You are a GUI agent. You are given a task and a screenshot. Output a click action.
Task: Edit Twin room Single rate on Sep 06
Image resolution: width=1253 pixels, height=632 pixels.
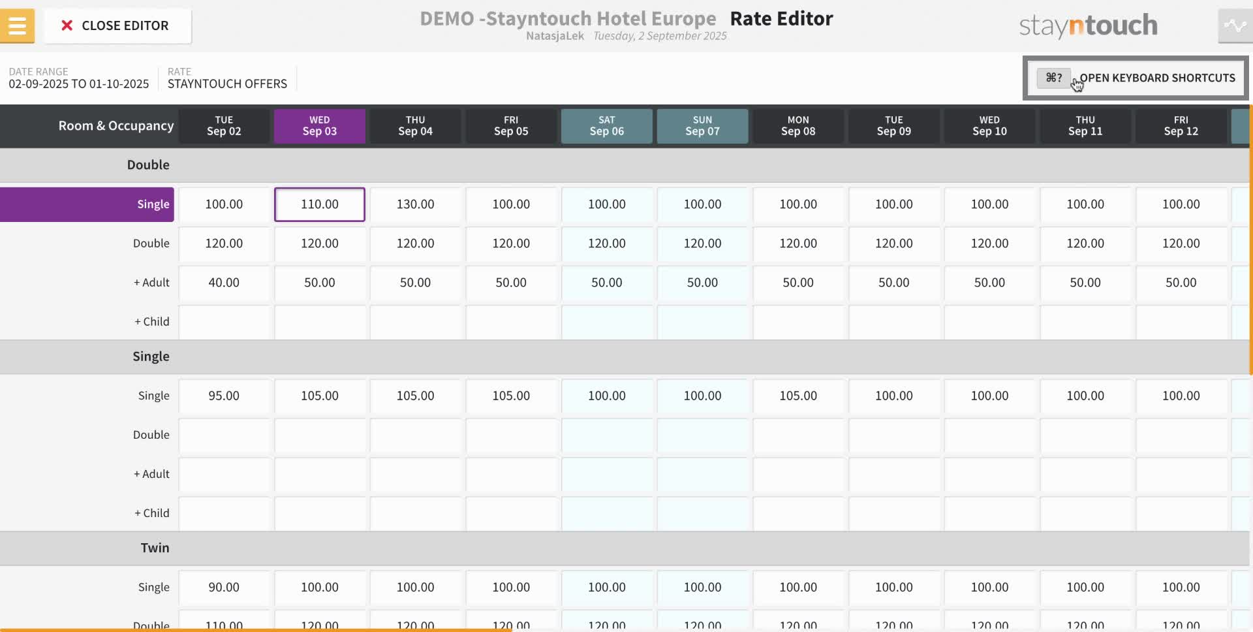coord(607,587)
